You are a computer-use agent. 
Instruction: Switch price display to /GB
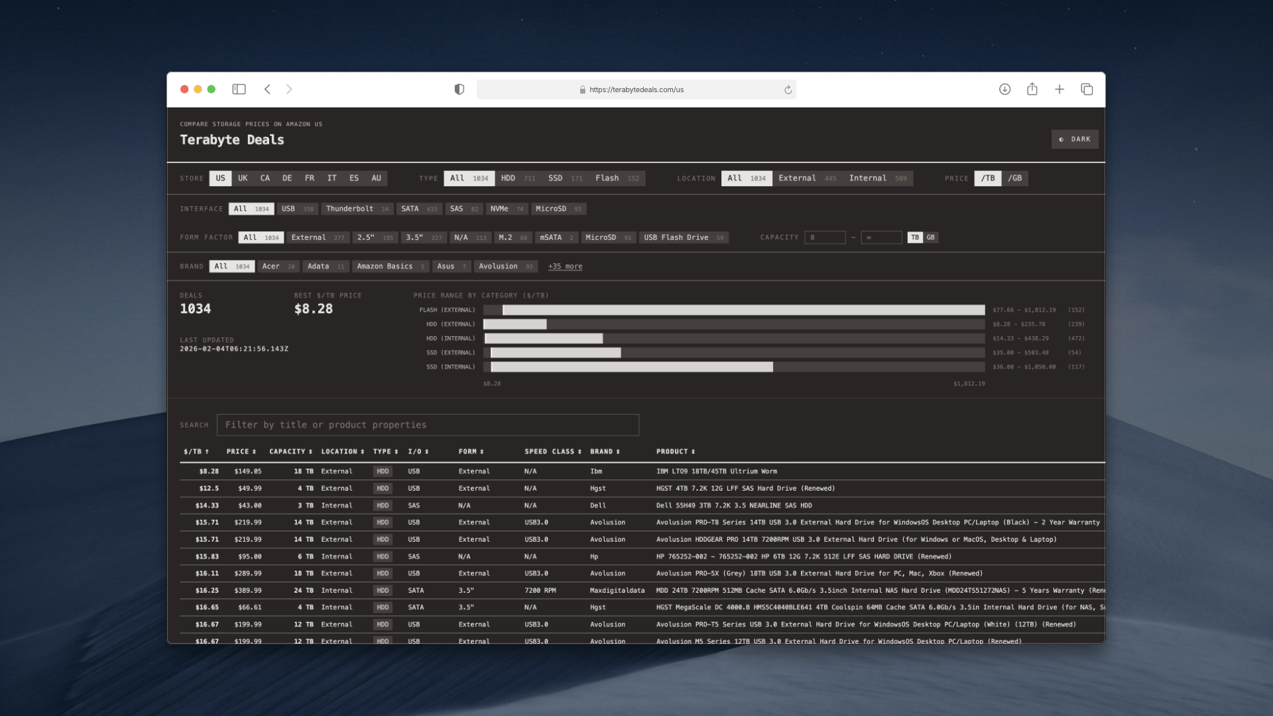pyautogui.click(x=1016, y=178)
